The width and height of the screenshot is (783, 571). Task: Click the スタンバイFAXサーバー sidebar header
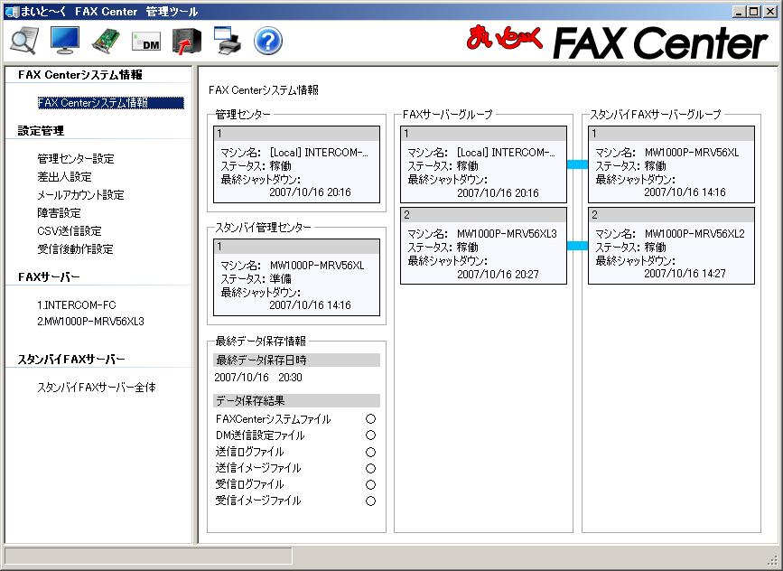pyautogui.click(x=71, y=360)
